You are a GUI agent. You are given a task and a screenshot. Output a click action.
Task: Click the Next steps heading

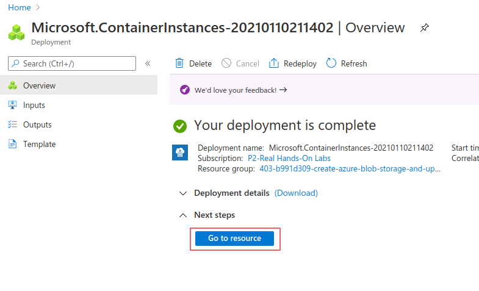click(214, 215)
